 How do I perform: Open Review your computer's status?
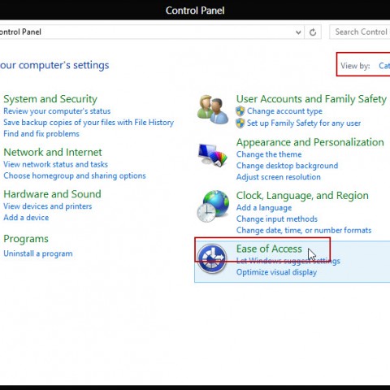tap(57, 111)
